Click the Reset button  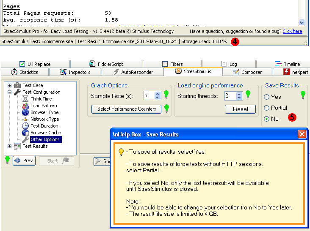[x=240, y=109]
